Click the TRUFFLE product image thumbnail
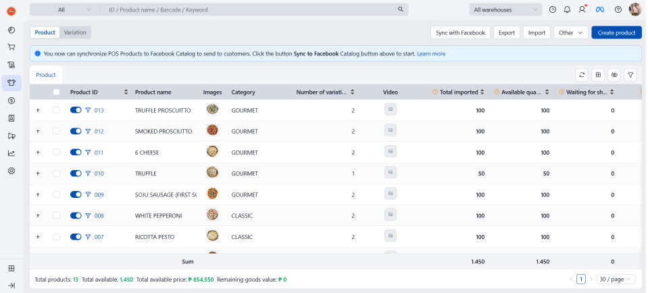 pyautogui.click(x=213, y=174)
